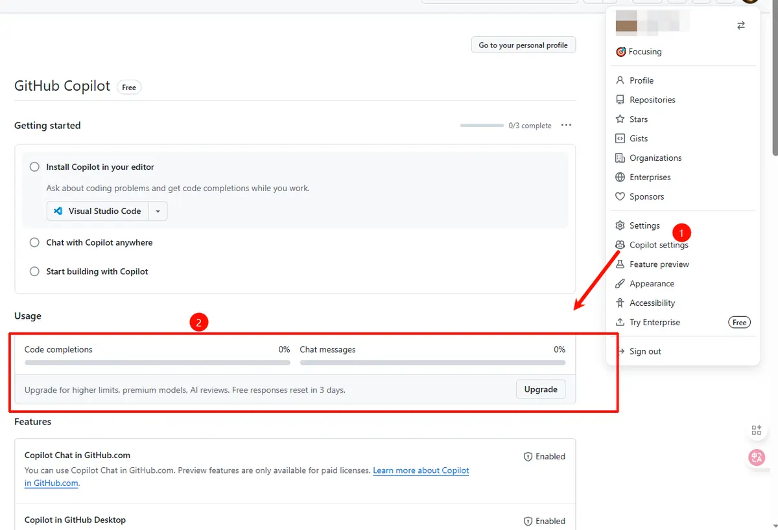This screenshot has height=530, width=778.
Task: Expand the Visual Studio Code editor dropdown arrow
Action: (158, 211)
